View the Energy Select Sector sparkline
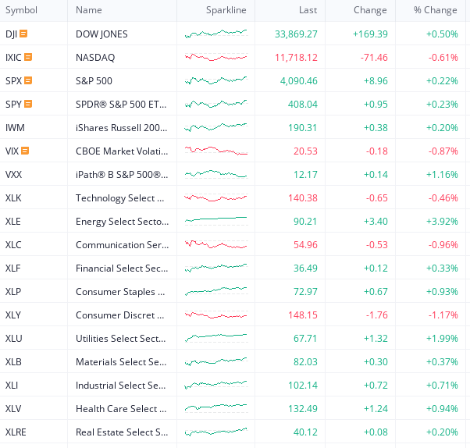The image size is (470, 448). point(215,221)
